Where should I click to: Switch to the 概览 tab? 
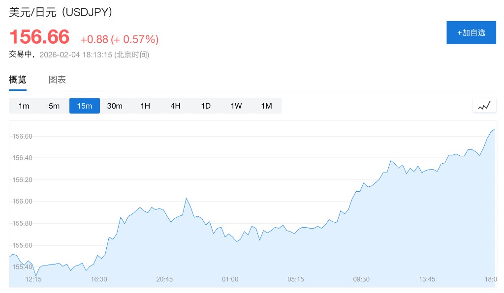coord(18,80)
